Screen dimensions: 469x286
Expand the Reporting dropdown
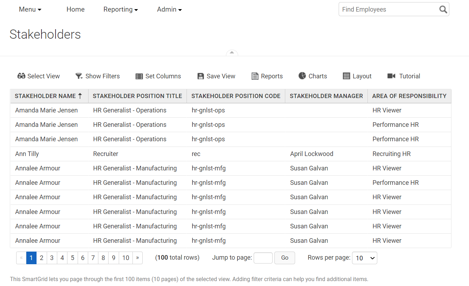click(120, 9)
